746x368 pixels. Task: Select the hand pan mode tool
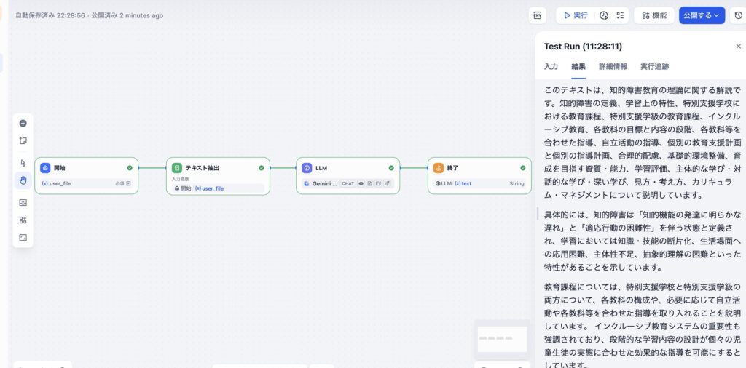pyautogui.click(x=23, y=180)
